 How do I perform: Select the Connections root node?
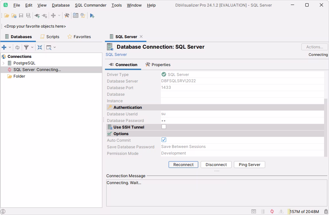tap(19, 57)
